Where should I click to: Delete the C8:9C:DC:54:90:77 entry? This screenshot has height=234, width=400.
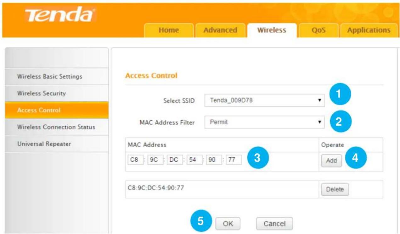[335, 189]
